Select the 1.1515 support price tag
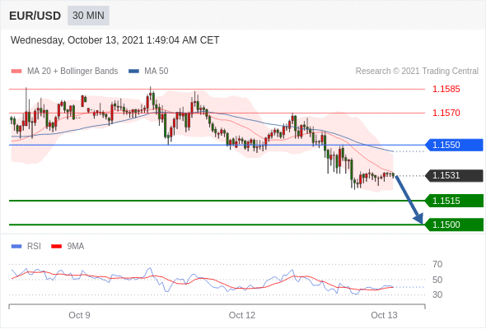This screenshot has width=486, height=329. [x=454, y=201]
